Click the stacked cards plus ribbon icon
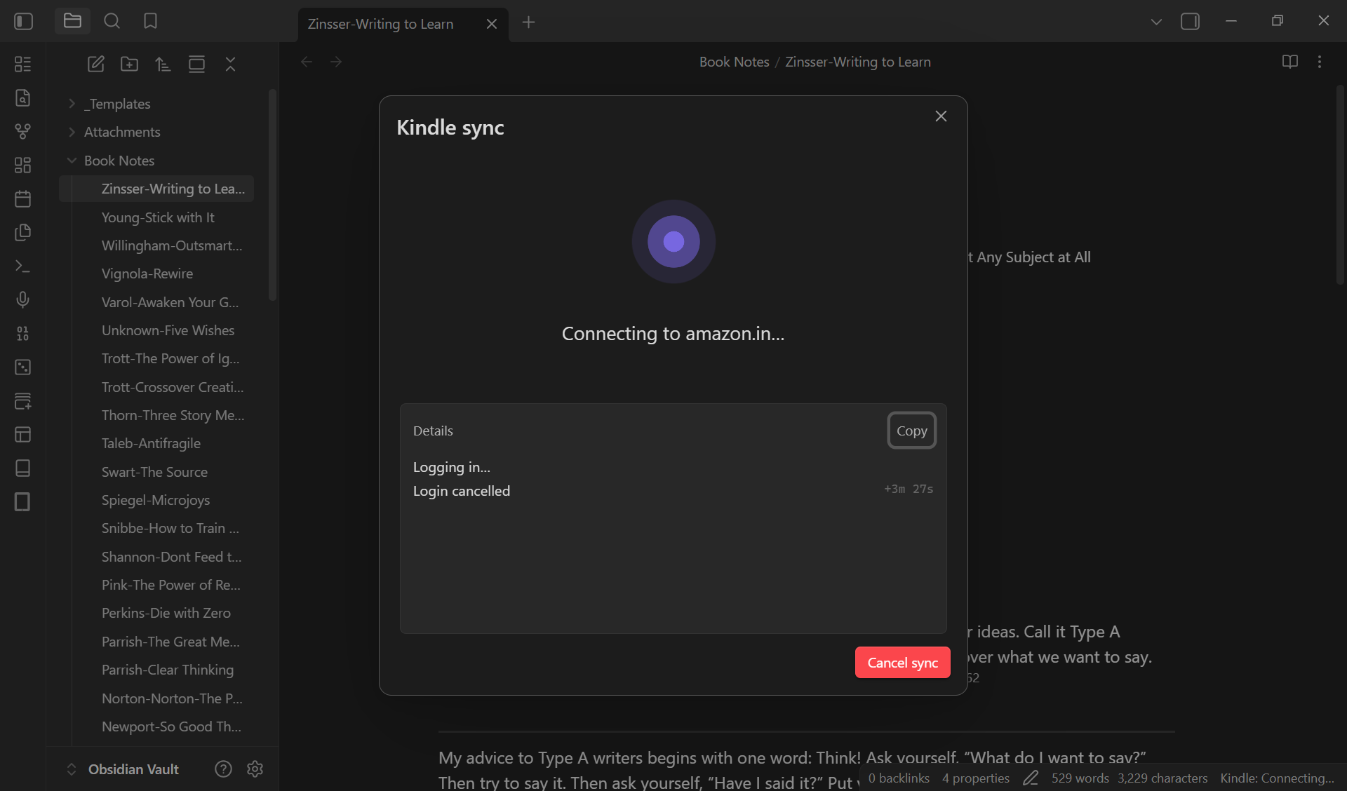Screen dimensions: 1347x791 click(x=22, y=400)
